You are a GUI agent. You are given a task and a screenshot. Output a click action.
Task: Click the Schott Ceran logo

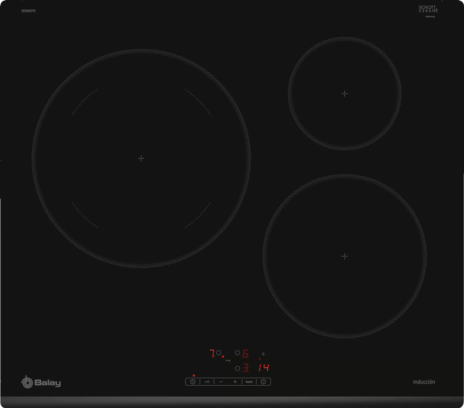click(428, 10)
